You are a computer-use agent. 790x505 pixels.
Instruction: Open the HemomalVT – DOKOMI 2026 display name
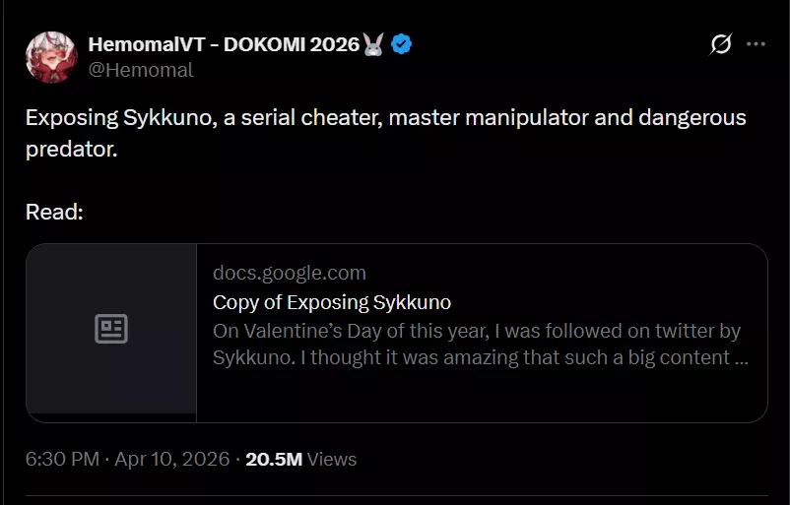point(224,44)
